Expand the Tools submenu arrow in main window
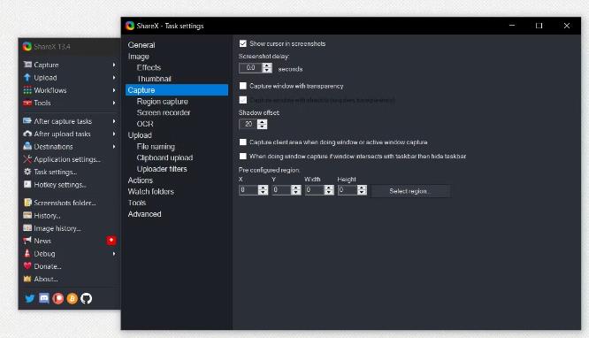589x338 pixels. click(114, 103)
